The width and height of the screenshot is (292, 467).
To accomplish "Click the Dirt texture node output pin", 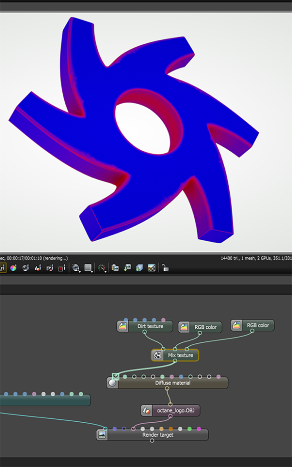I will (144, 332).
